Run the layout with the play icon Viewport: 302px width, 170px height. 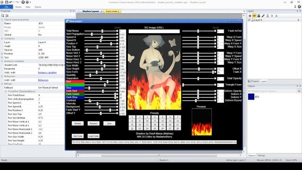pos(23,2)
